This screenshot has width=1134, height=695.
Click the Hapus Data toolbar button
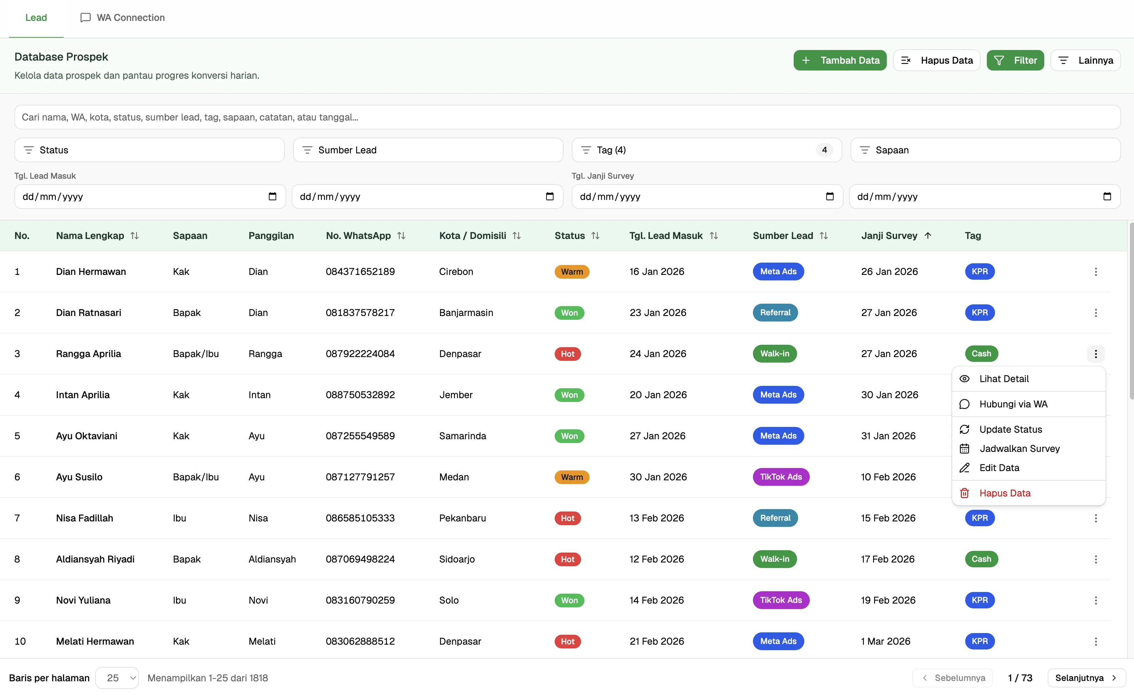click(x=936, y=60)
